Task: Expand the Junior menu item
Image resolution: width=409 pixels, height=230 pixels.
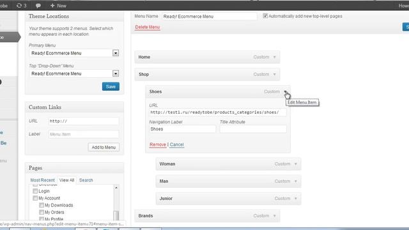Action: (295, 199)
